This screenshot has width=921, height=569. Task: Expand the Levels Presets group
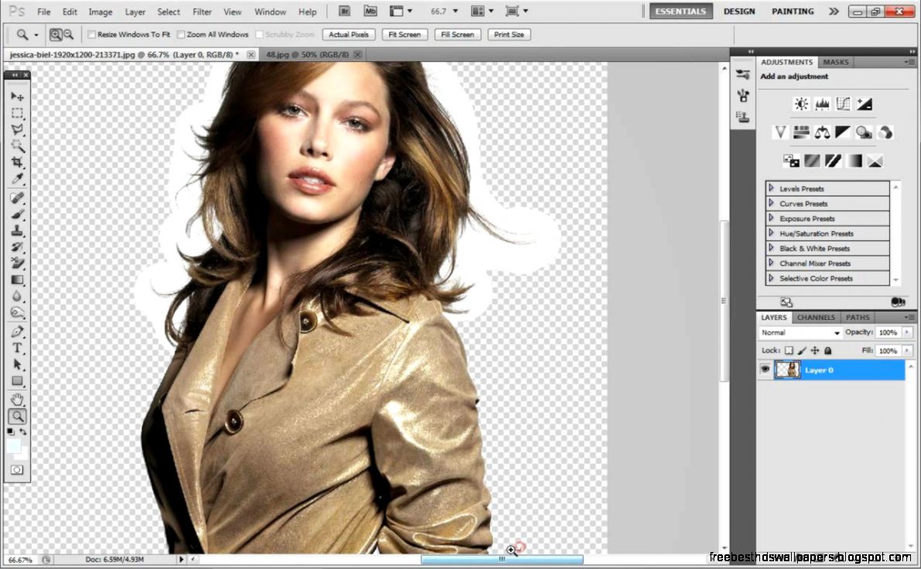772,188
